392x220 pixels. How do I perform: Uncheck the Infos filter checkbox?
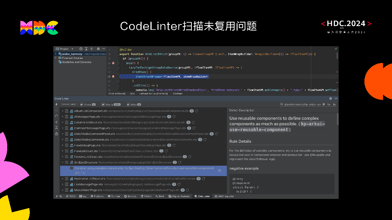click(128, 105)
